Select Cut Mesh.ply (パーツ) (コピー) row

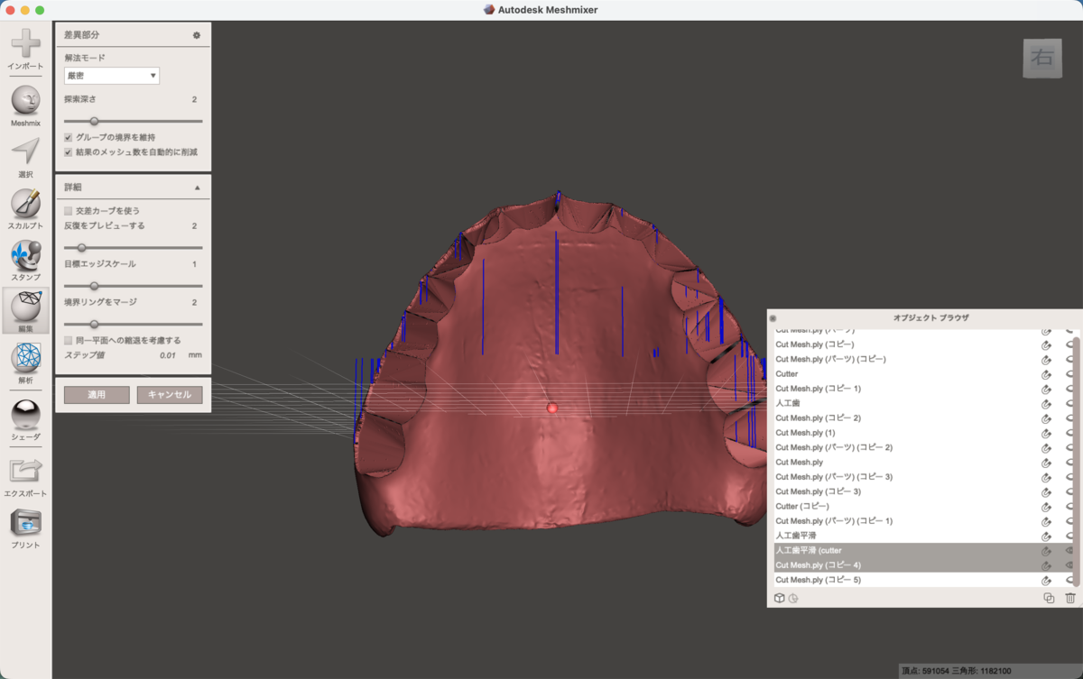point(922,359)
